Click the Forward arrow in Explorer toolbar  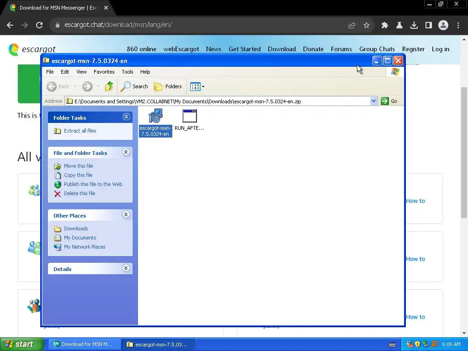coord(87,86)
